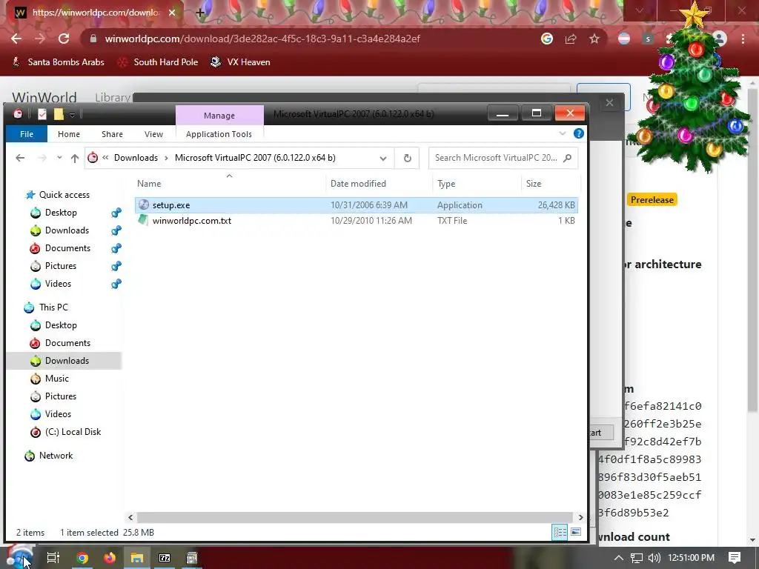The height and width of the screenshot is (569, 759).
Task: Open Firefox from the taskbar
Action: point(110,558)
